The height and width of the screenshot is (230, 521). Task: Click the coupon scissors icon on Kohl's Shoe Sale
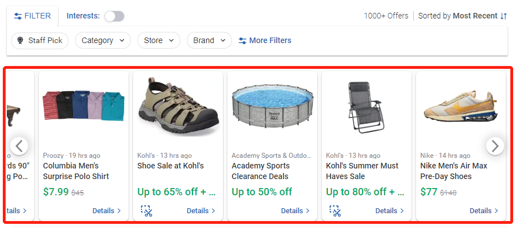click(x=147, y=211)
